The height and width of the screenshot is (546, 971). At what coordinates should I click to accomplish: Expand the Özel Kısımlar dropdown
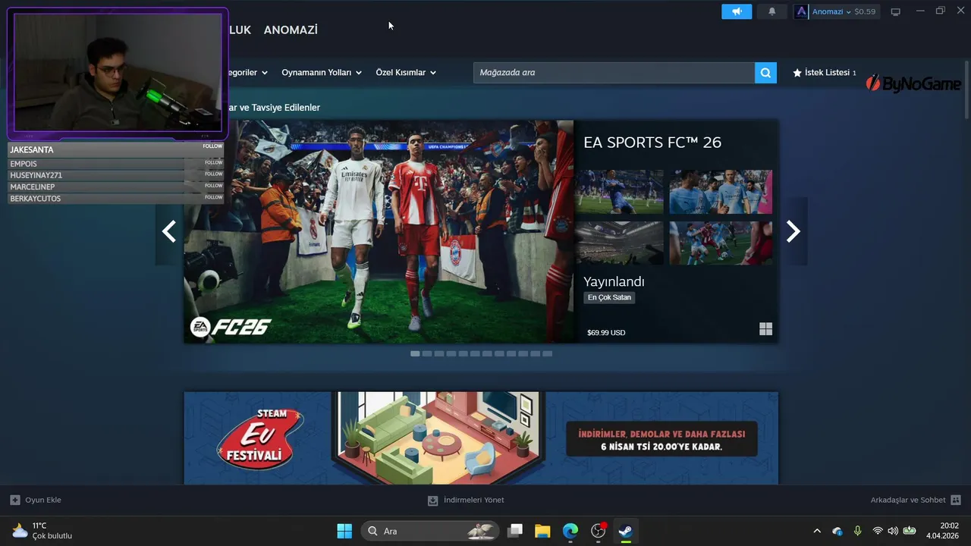(x=406, y=73)
